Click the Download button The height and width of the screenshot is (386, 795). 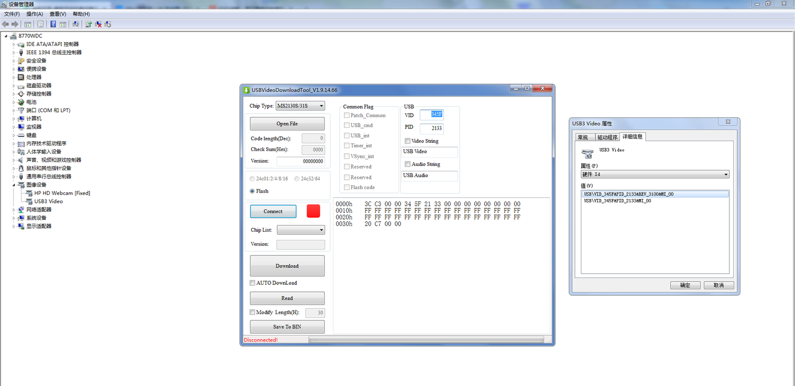click(287, 266)
